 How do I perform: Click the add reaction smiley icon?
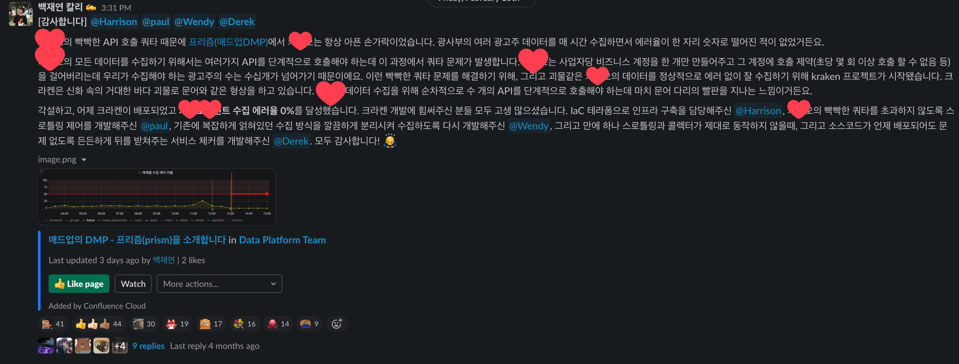[x=337, y=324]
